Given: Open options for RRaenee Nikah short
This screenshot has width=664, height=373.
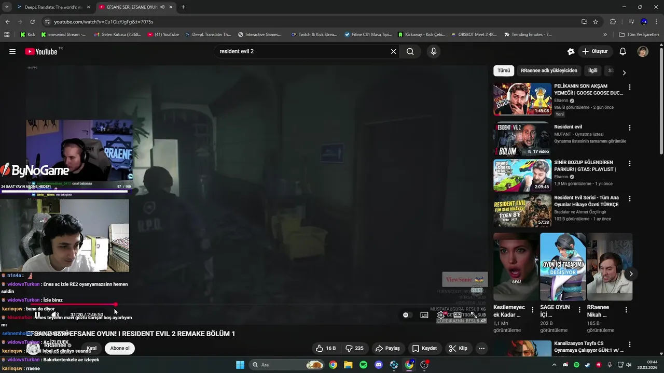Looking at the screenshot, I should coord(626,310).
